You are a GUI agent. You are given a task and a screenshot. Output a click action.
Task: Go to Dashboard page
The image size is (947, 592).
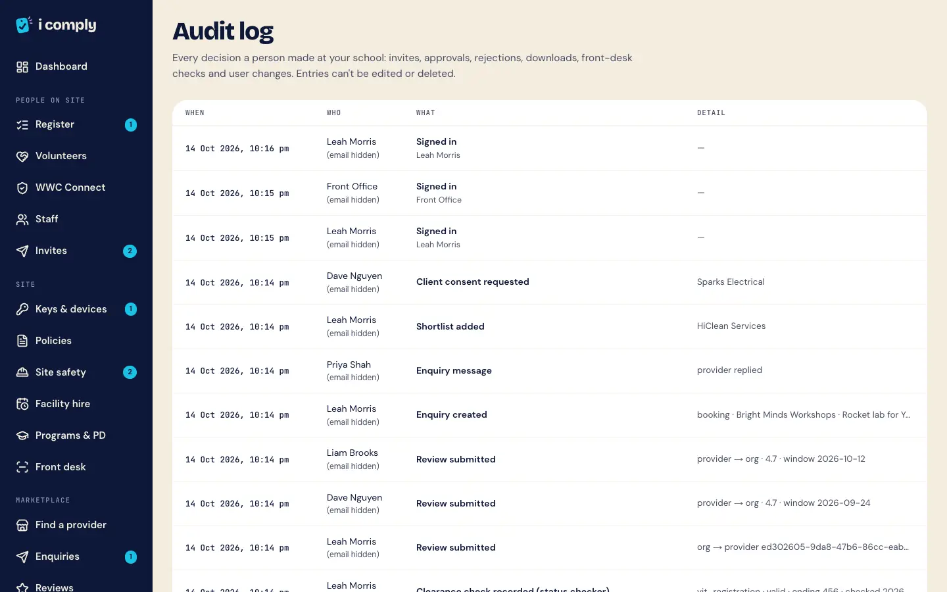(76, 66)
